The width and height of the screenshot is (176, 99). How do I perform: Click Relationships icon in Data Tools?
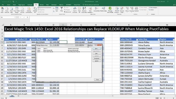(103, 9)
